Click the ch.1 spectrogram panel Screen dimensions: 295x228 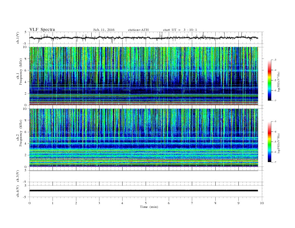(x=144, y=76)
